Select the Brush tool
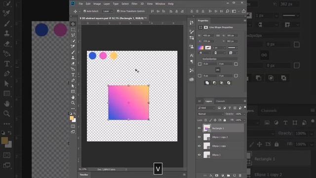The width and height of the screenshot is (316, 178). (73, 52)
